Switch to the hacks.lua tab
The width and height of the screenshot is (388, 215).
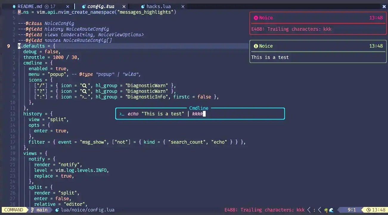pos(159,6)
